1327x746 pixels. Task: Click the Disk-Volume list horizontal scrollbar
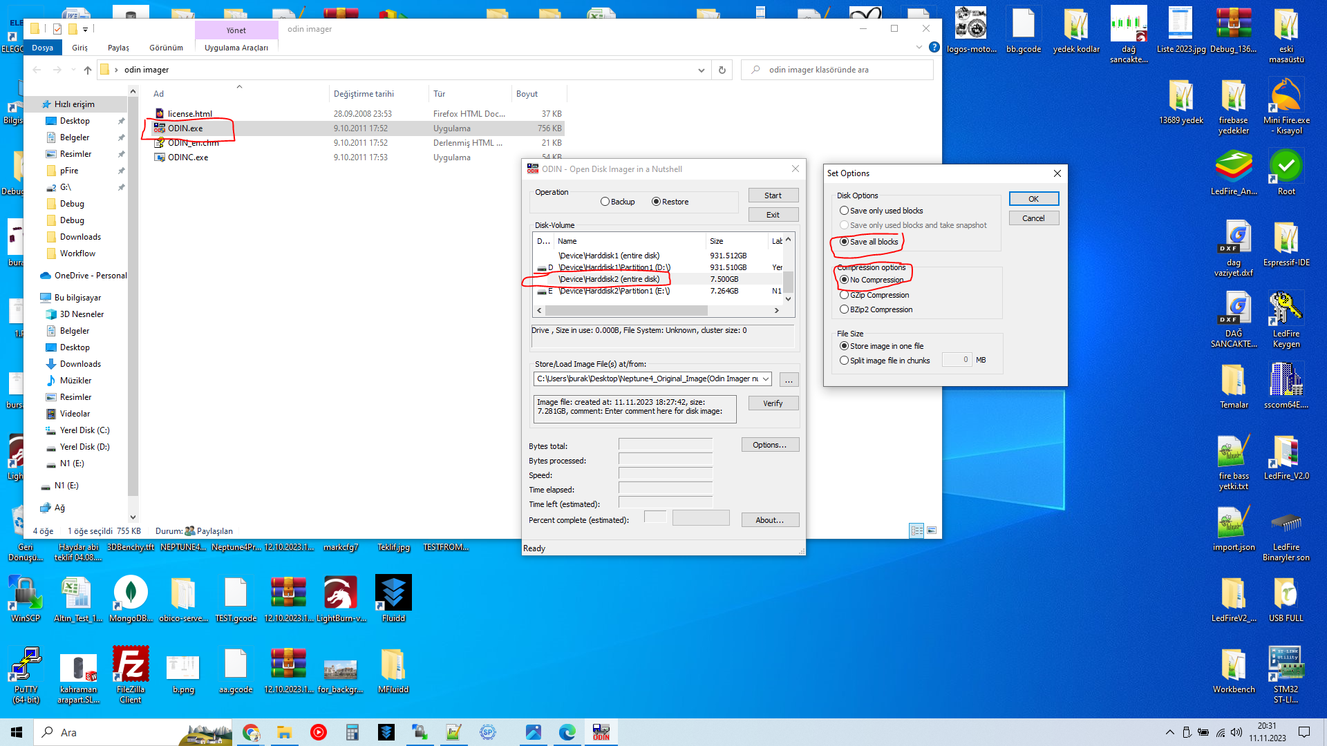(625, 311)
